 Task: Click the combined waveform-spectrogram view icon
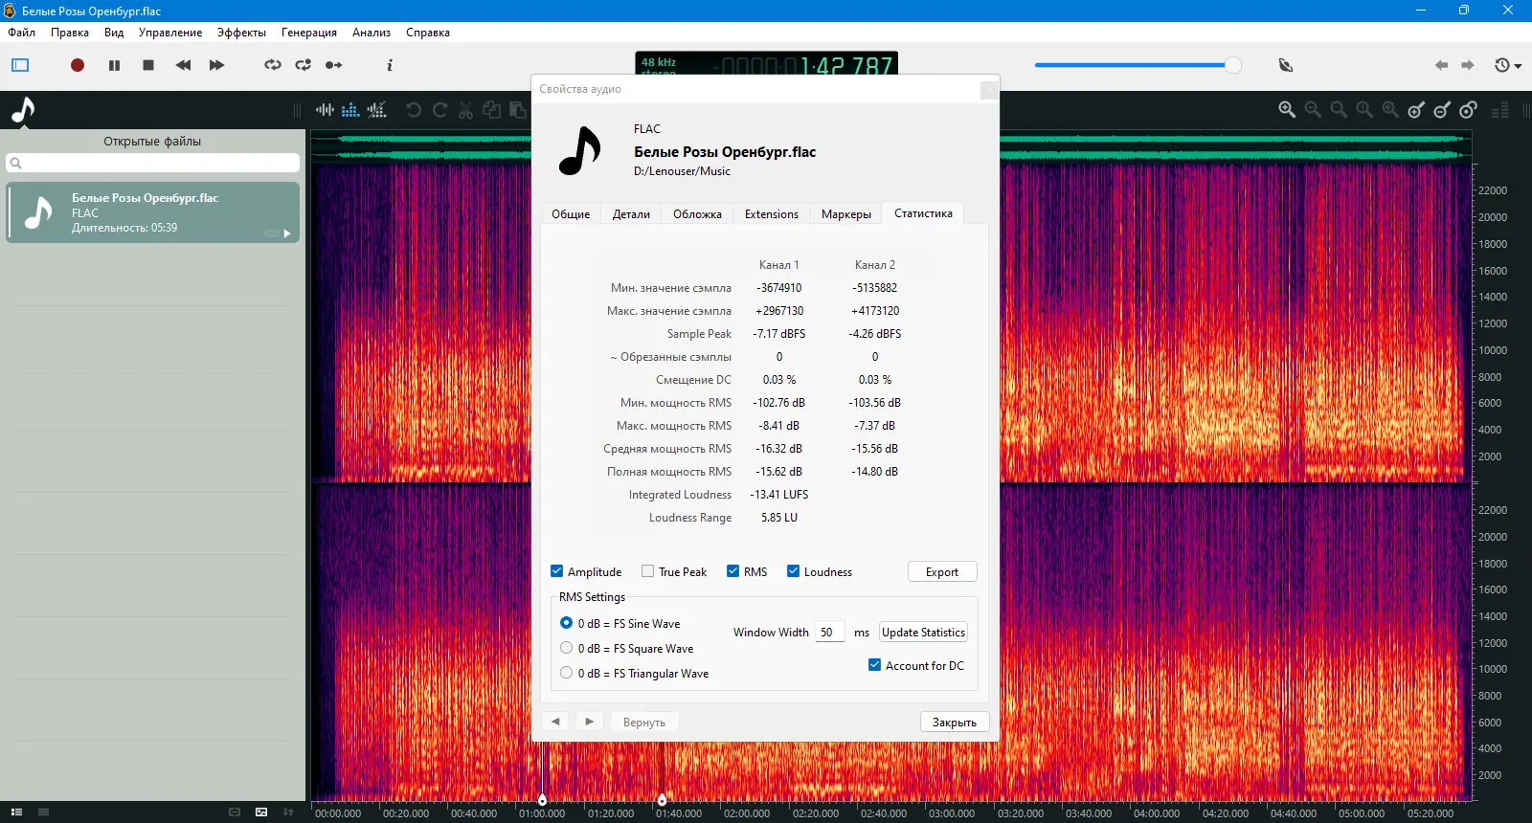(377, 110)
